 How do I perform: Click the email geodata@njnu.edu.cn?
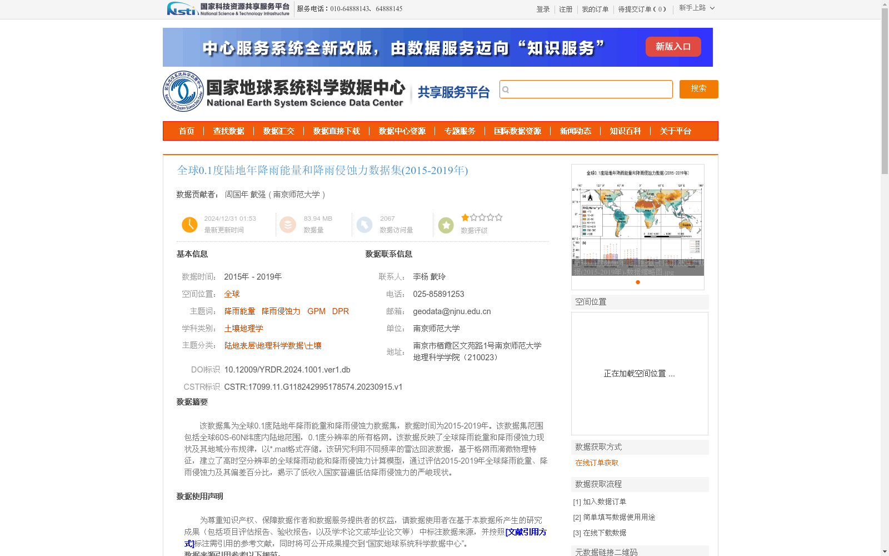click(452, 311)
